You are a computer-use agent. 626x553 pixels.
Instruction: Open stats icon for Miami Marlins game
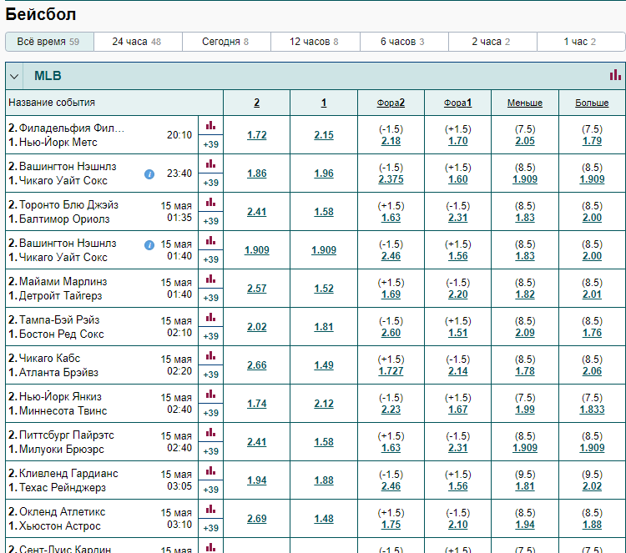click(x=211, y=279)
